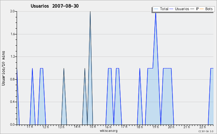This screenshot has height=134, width=217.
Task: Click the CC BY-SA 3.0 license text
Action: 206,131
